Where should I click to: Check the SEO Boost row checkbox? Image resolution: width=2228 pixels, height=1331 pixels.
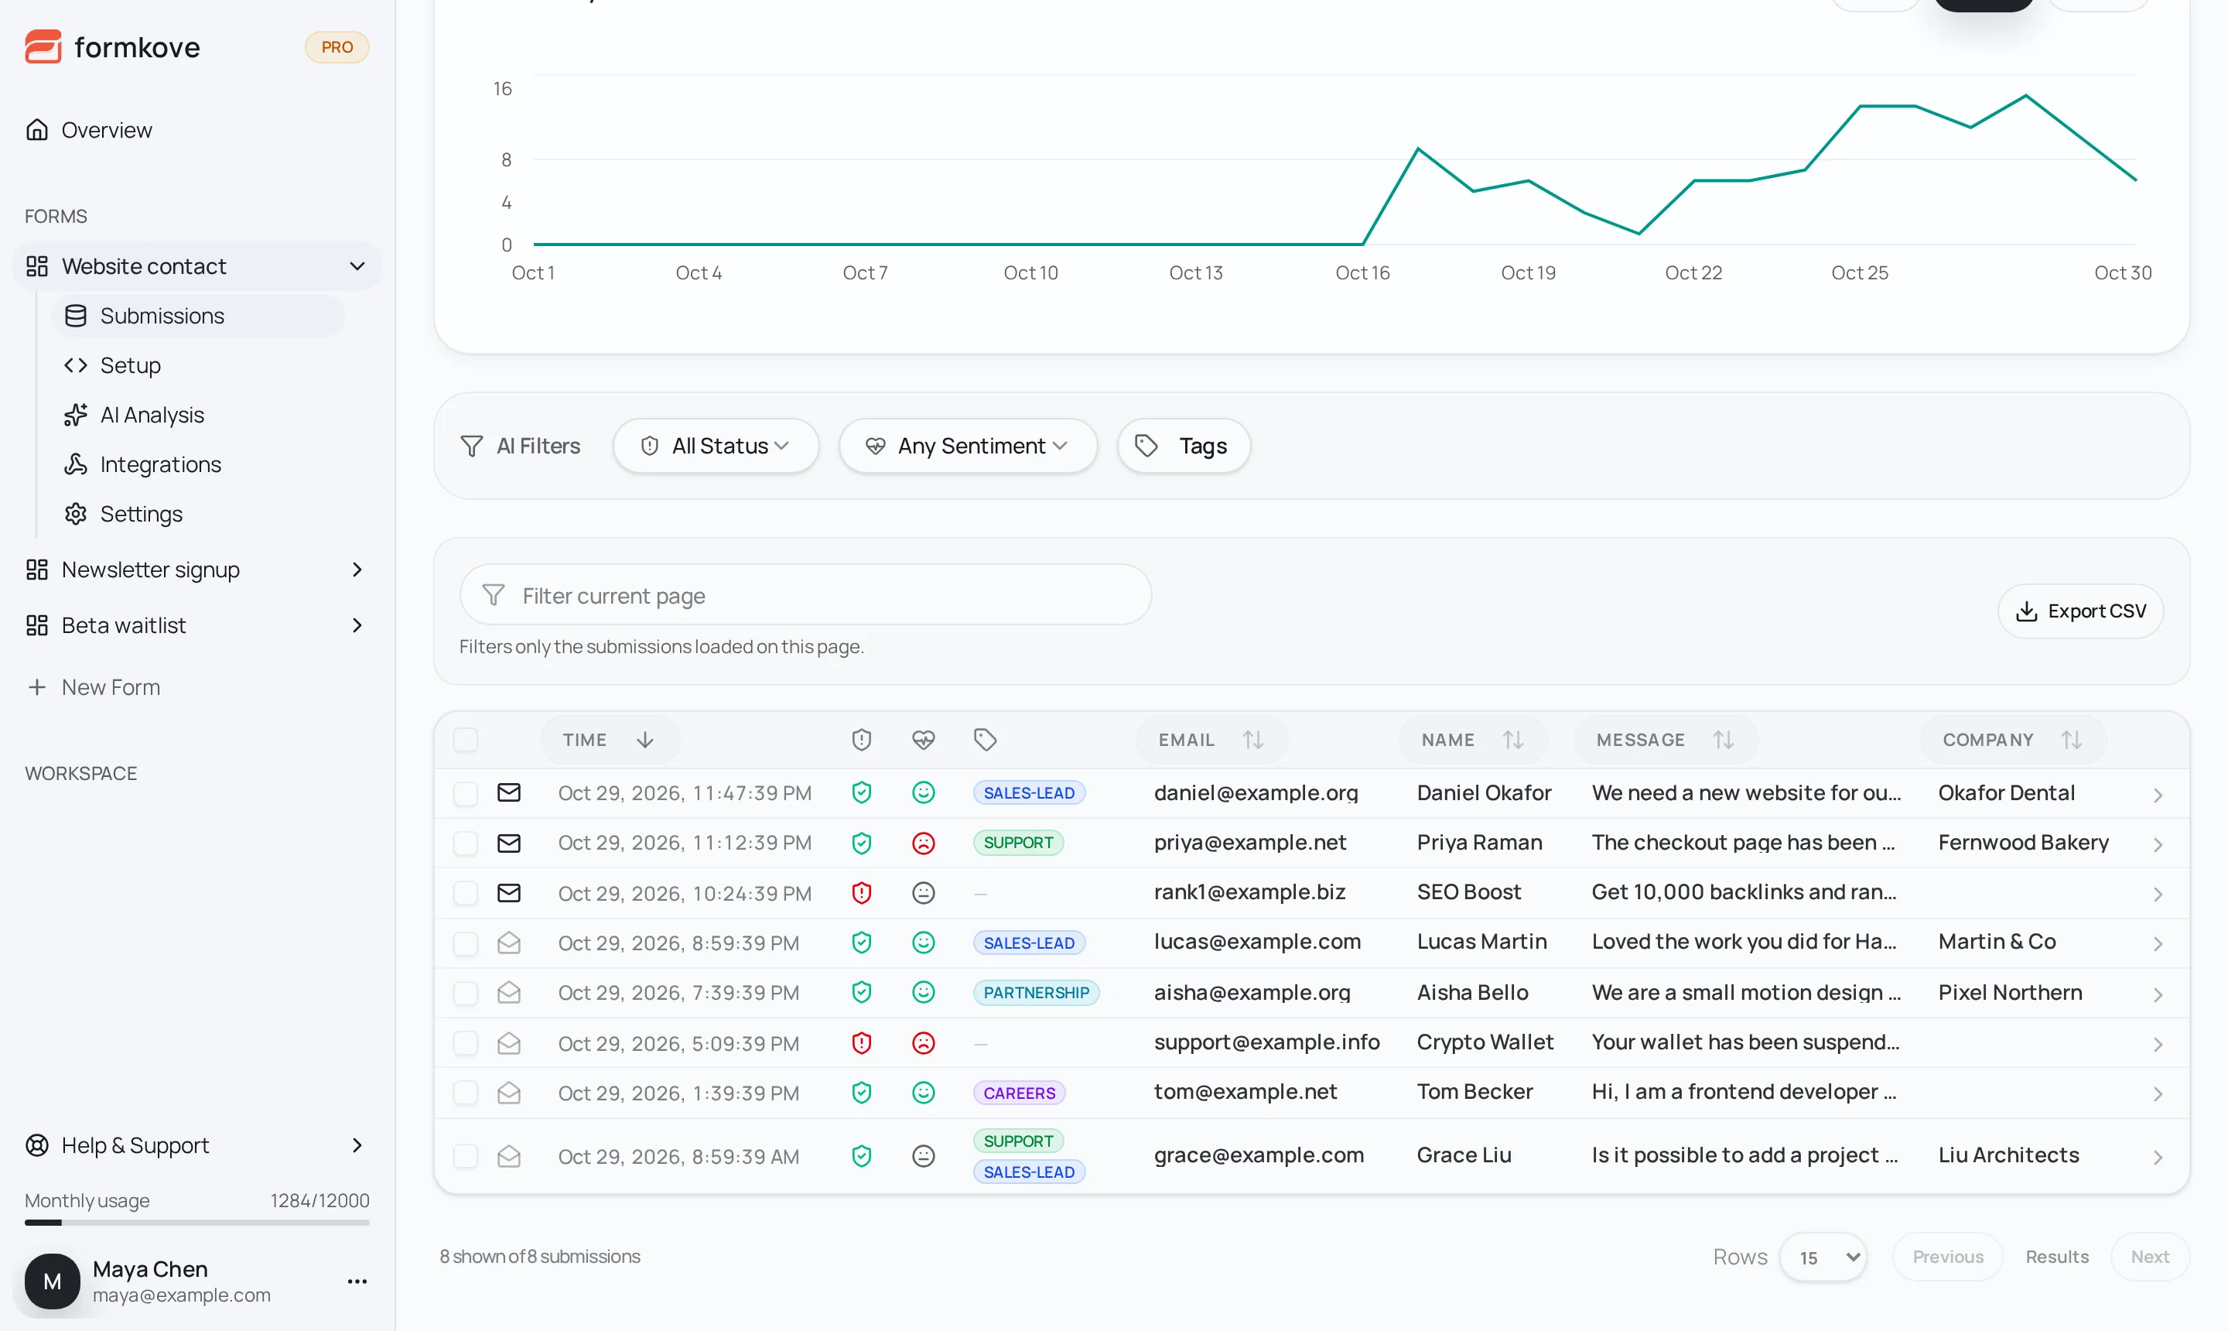pos(465,893)
